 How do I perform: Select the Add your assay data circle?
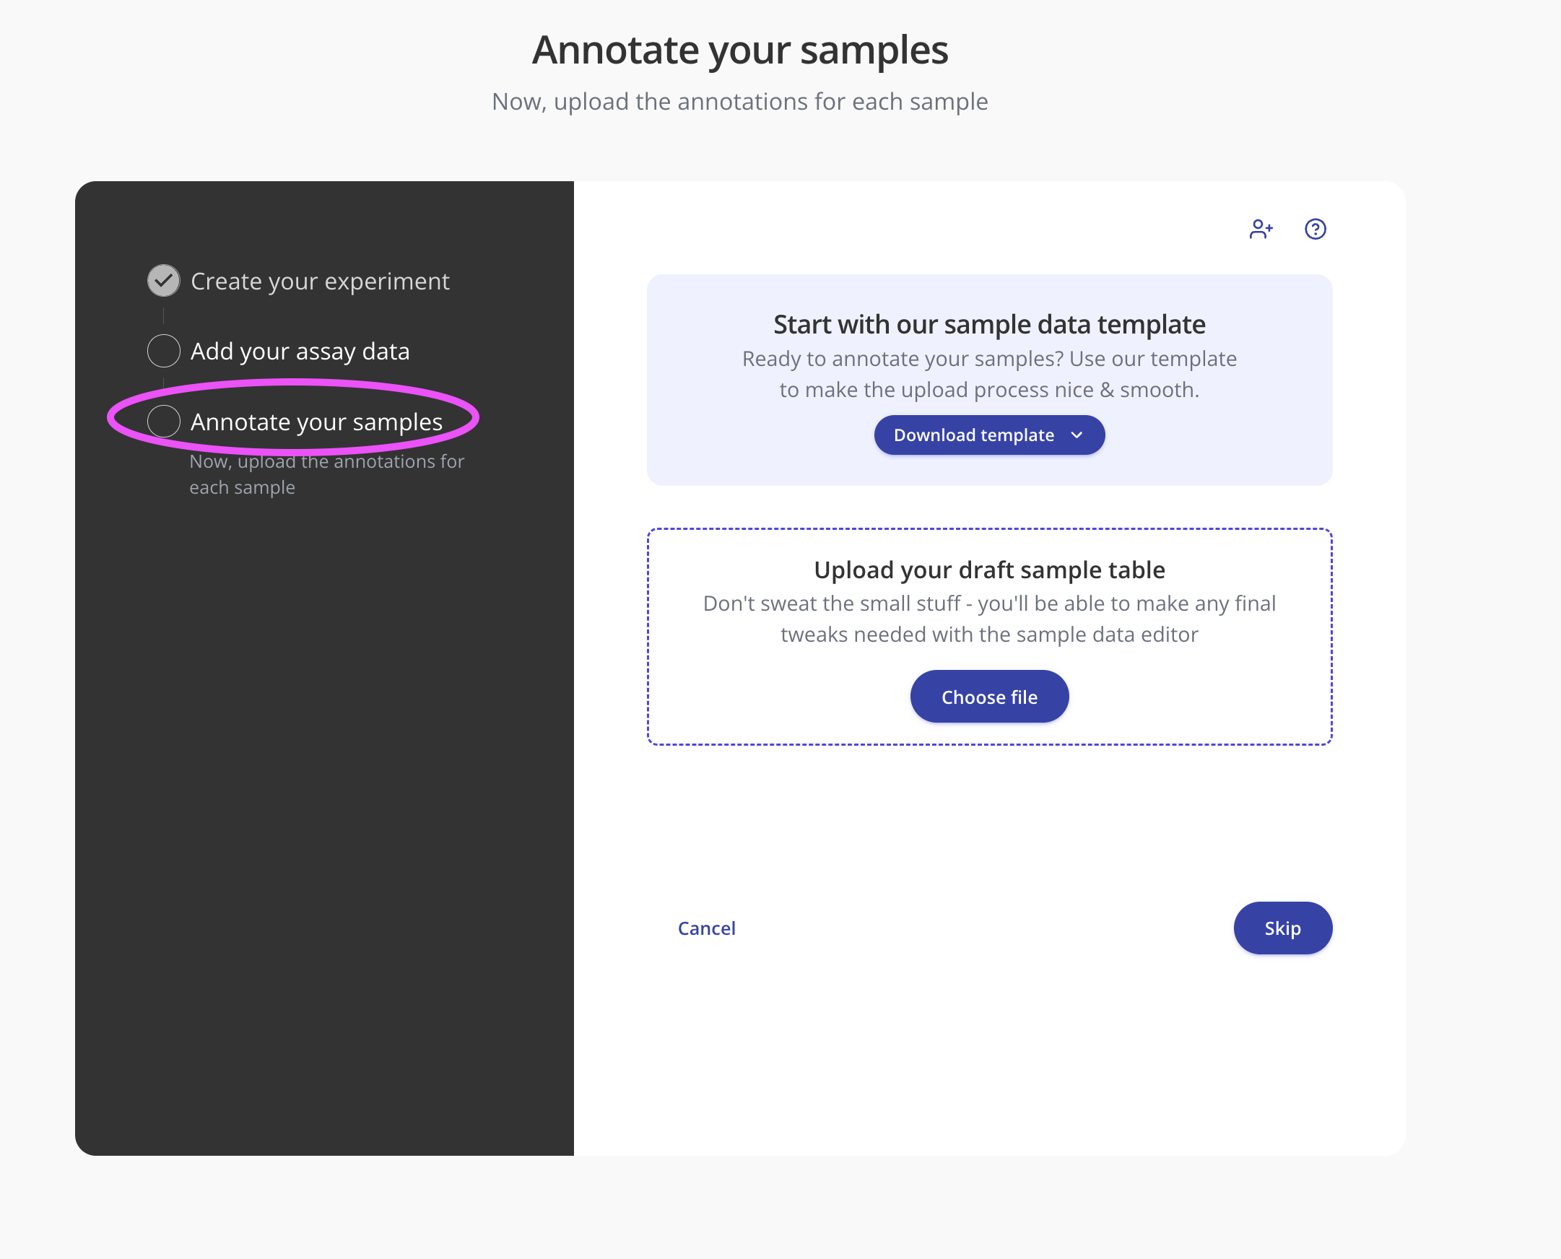pos(164,351)
